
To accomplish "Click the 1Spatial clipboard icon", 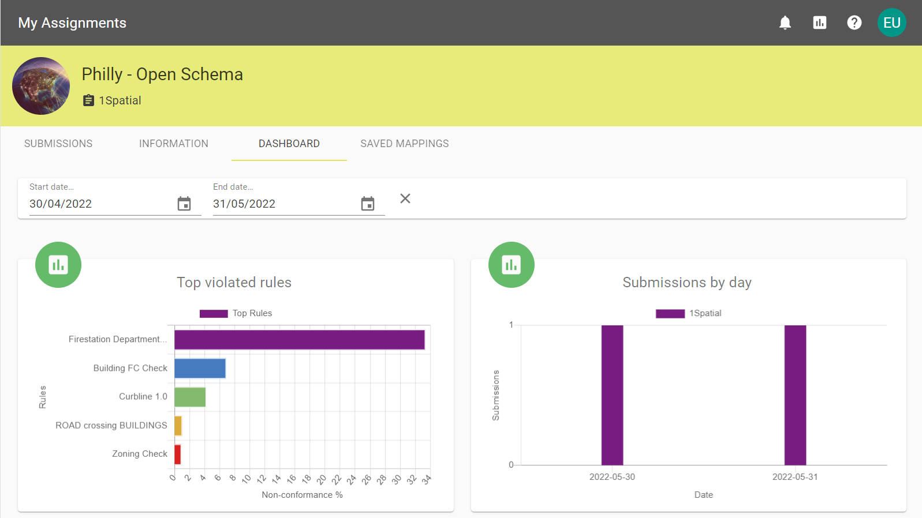I will point(88,100).
